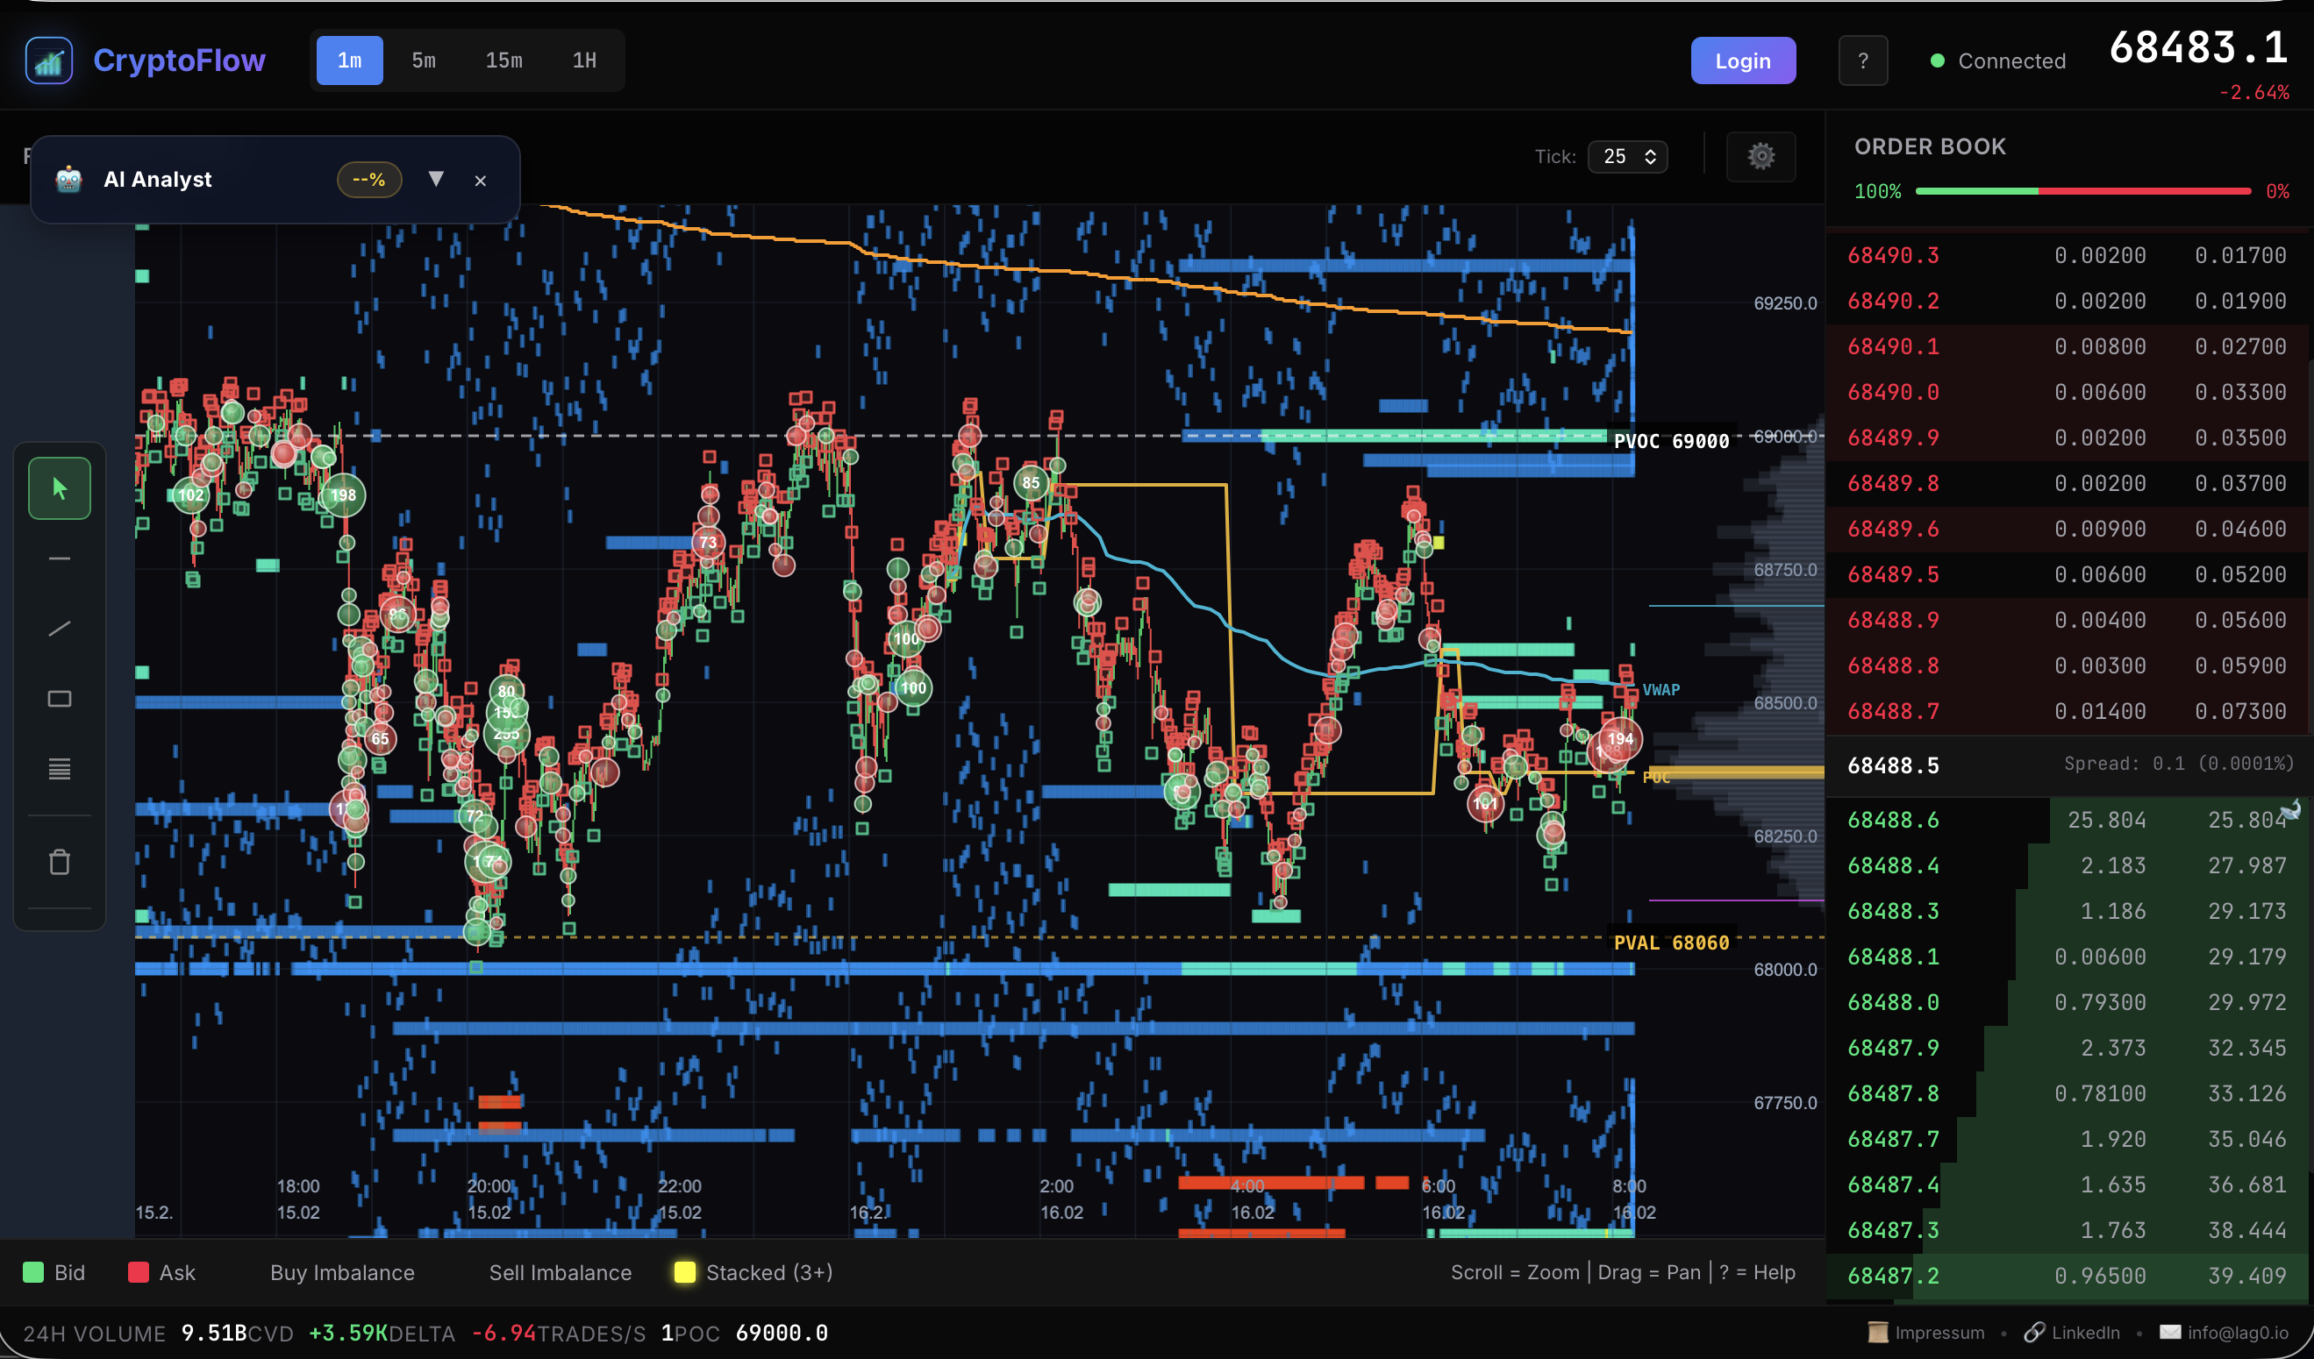Toggle the Bid legend swatch
2314x1359 pixels.
click(x=34, y=1272)
